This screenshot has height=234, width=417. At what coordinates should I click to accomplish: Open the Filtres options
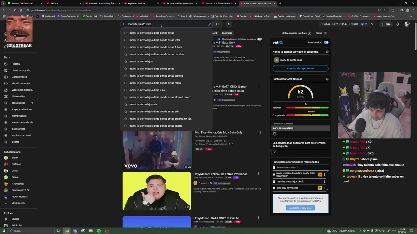pos(321,33)
